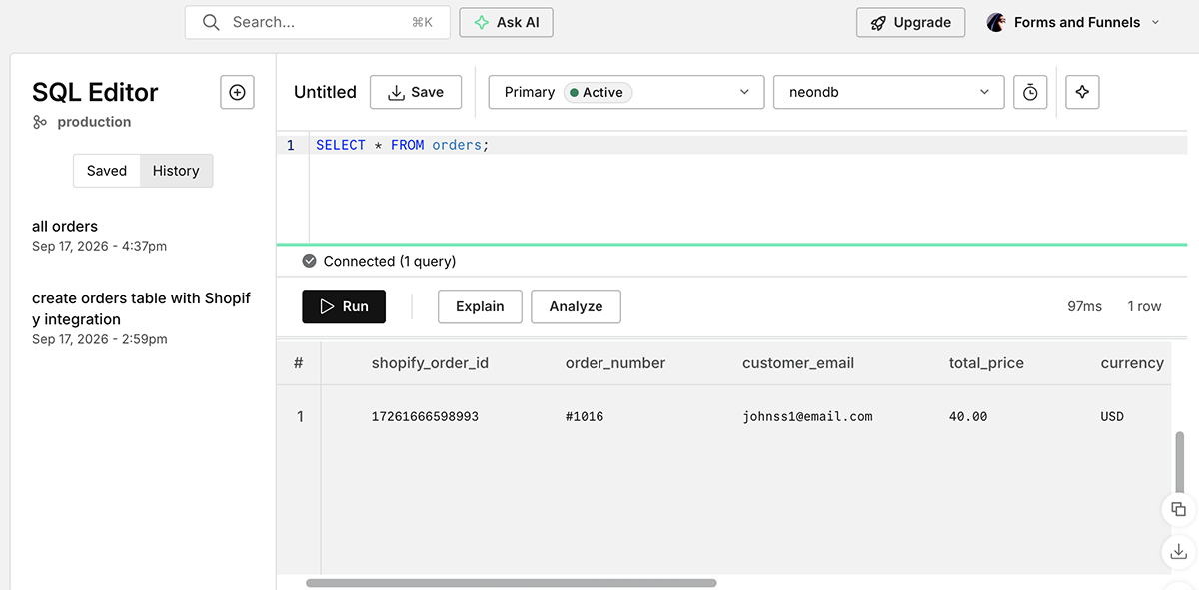Click the horizontal results scrollbar
This screenshot has height=590, width=1199.
[512, 583]
